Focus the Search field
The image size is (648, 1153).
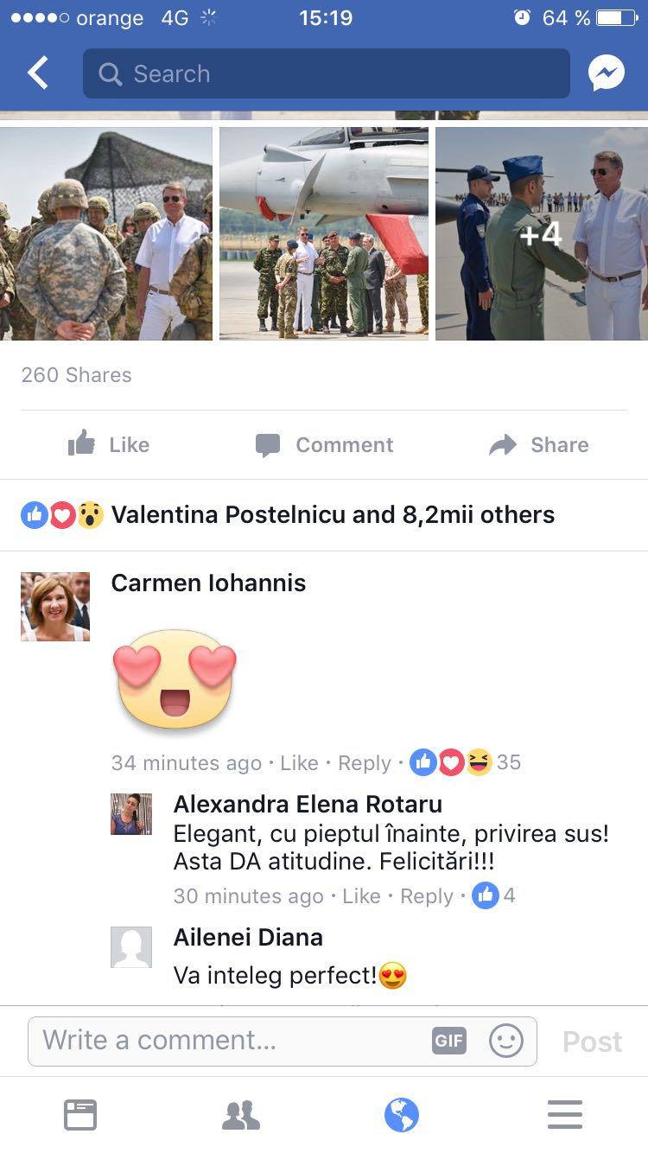tap(327, 73)
